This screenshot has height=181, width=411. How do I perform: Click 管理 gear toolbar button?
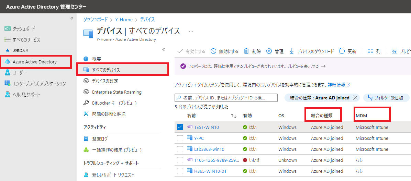[275, 51]
